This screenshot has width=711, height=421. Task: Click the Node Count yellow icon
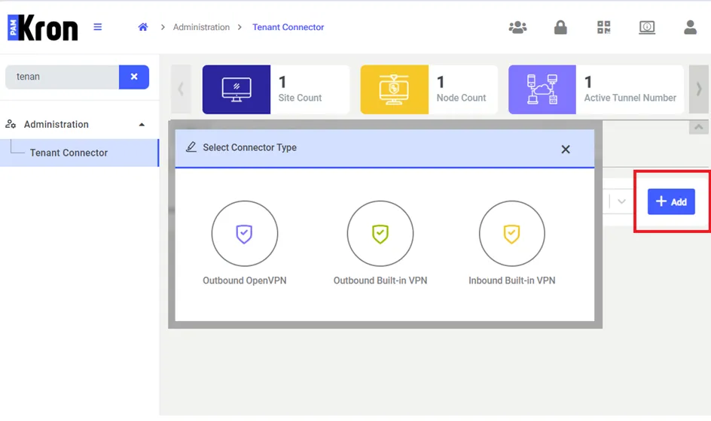pos(395,89)
